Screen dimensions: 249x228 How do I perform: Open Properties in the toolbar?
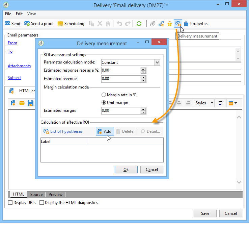point(196,24)
